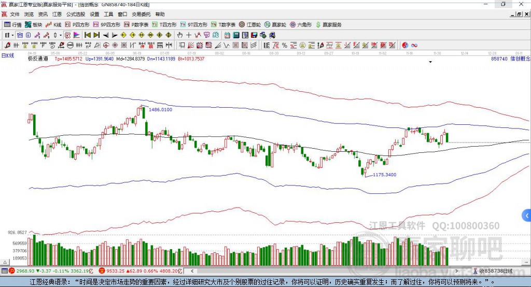Click the horizontal scrollbar left arrow

pyautogui.click(x=192, y=271)
